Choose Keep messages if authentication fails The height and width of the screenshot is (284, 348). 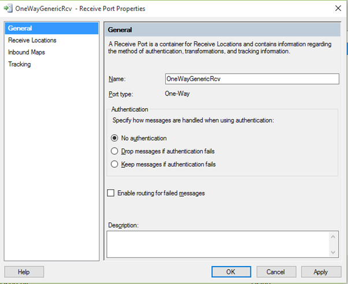[114, 164]
